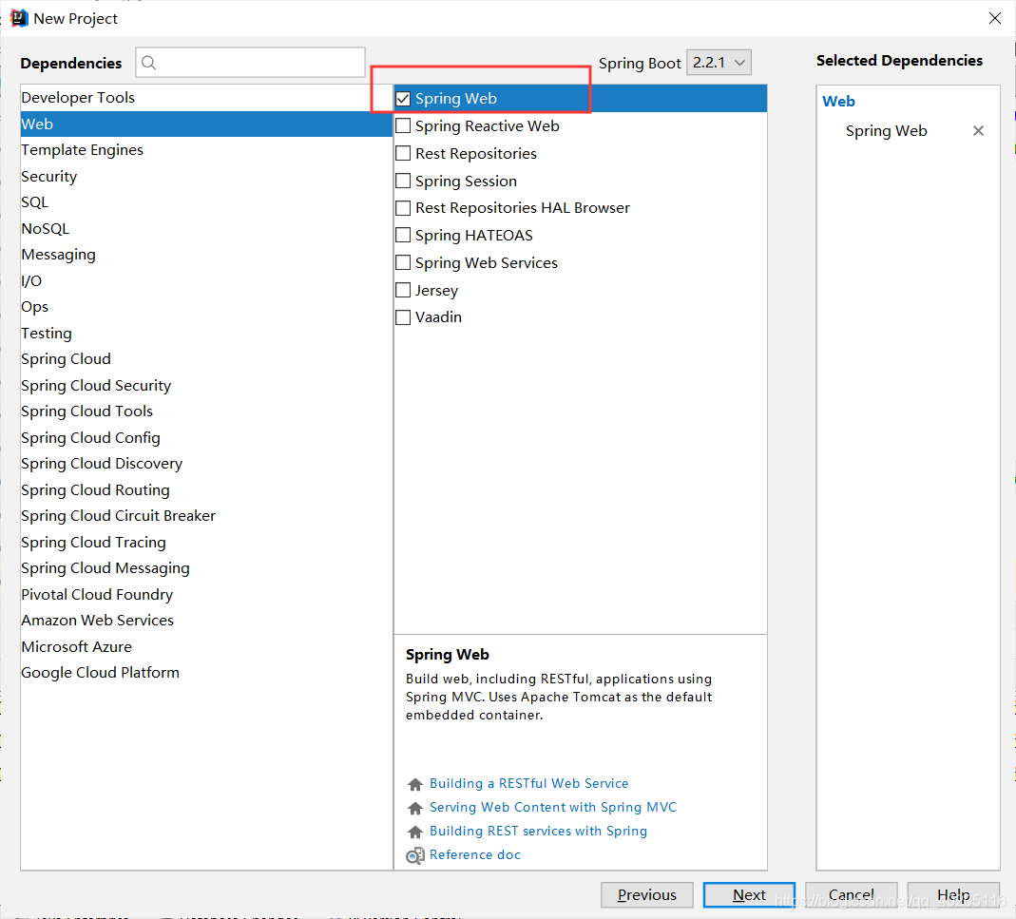Open the Reference doc link
This screenshot has width=1016, height=919.
point(475,854)
